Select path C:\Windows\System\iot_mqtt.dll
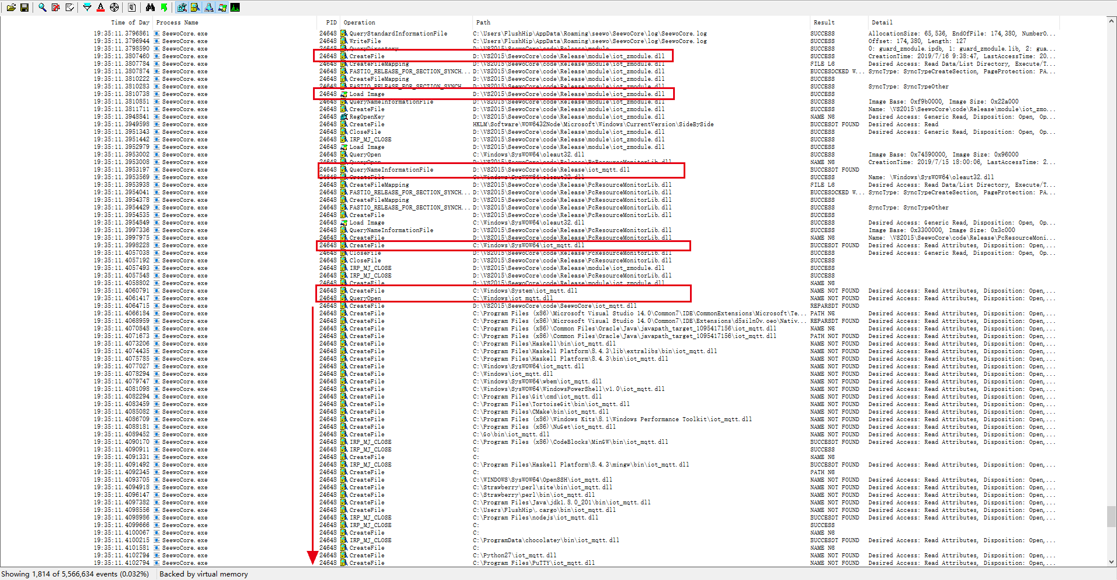The width and height of the screenshot is (1117, 580). pos(525,291)
